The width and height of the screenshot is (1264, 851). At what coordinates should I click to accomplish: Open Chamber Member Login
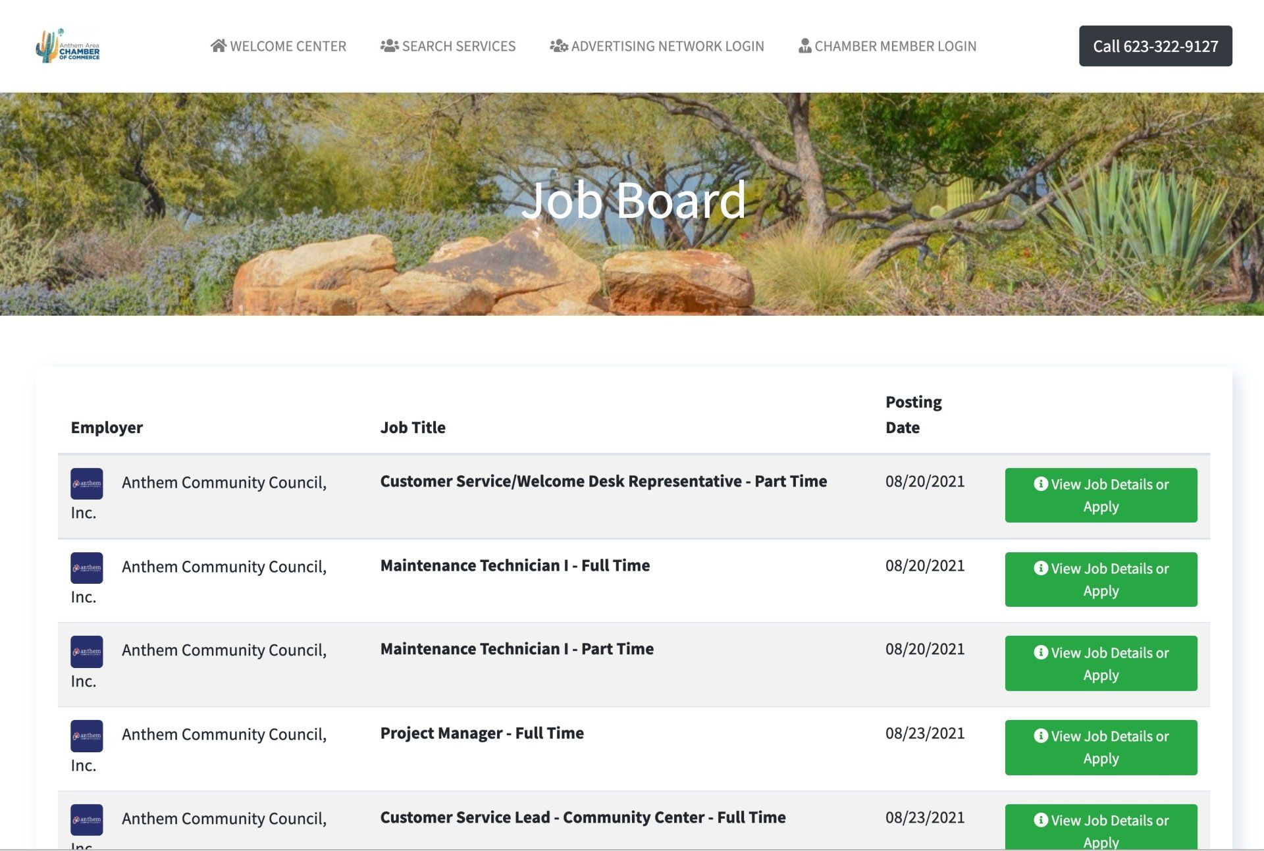tap(895, 46)
